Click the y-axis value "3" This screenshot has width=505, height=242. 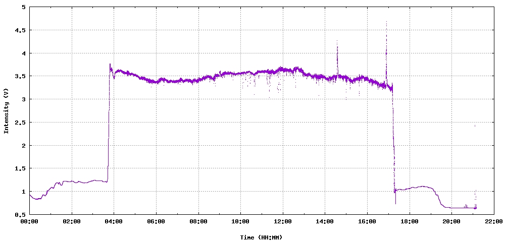(x=24, y=99)
